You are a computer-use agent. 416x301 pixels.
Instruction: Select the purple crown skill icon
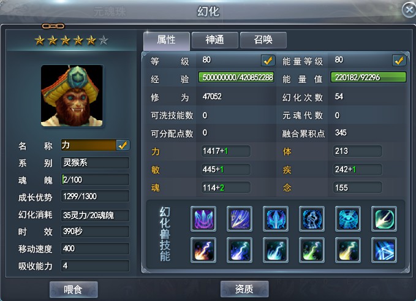pyautogui.click(x=203, y=219)
